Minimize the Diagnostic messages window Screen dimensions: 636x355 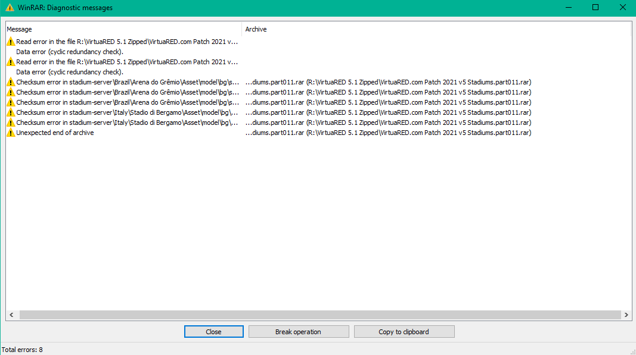point(569,7)
